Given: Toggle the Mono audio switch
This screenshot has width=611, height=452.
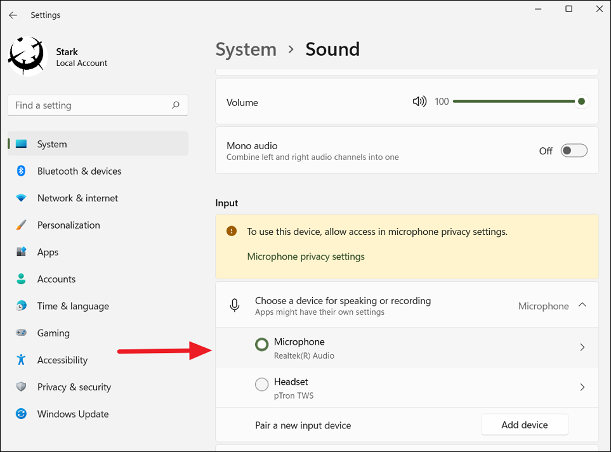Looking at the screenshot, I should (574, 150).
